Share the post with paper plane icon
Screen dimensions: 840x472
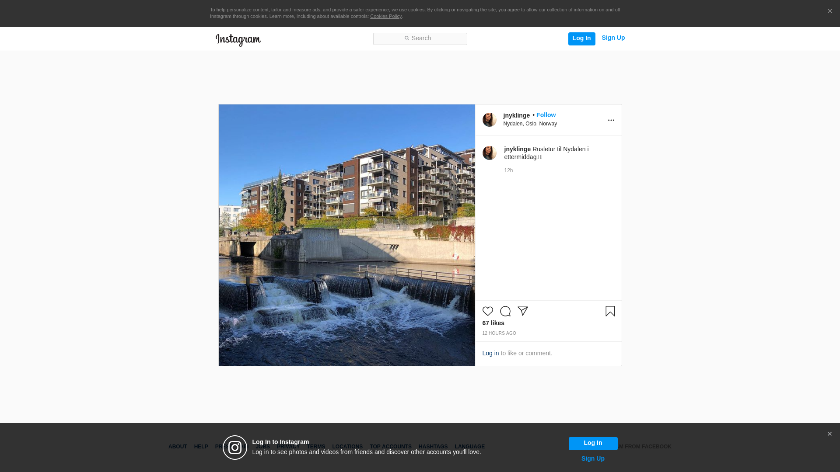pos(523,311)
